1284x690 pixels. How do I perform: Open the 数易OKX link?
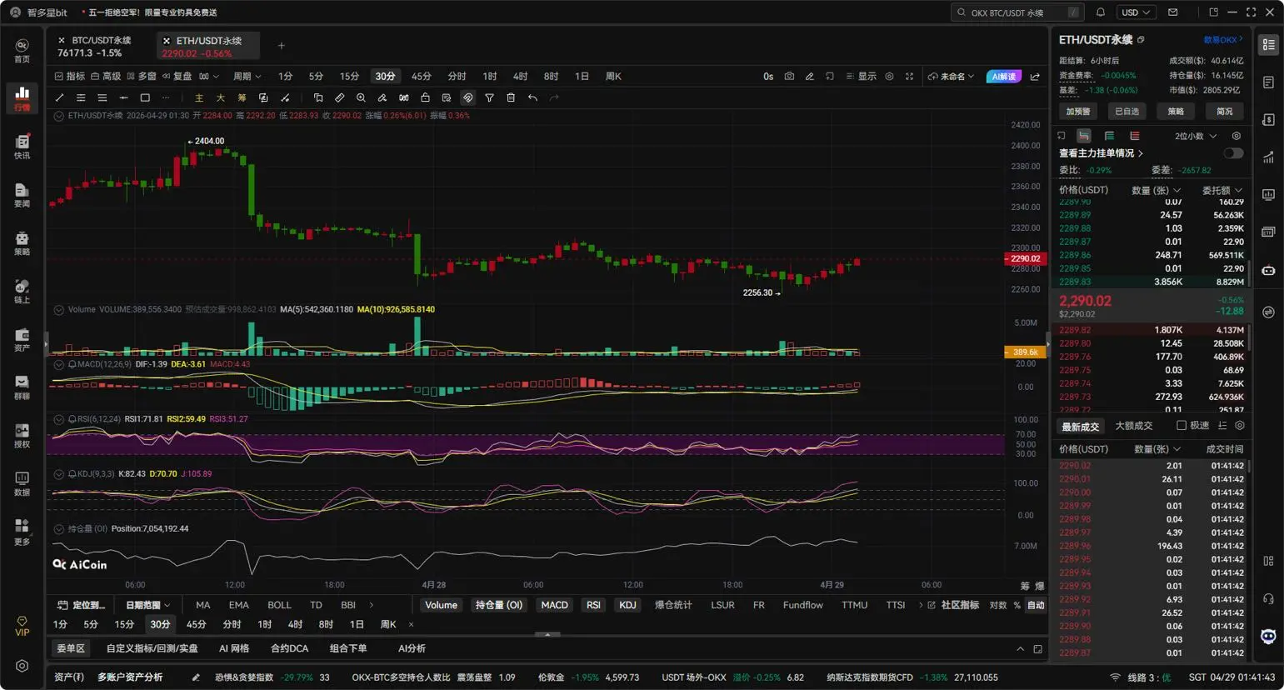[1222, 40]
